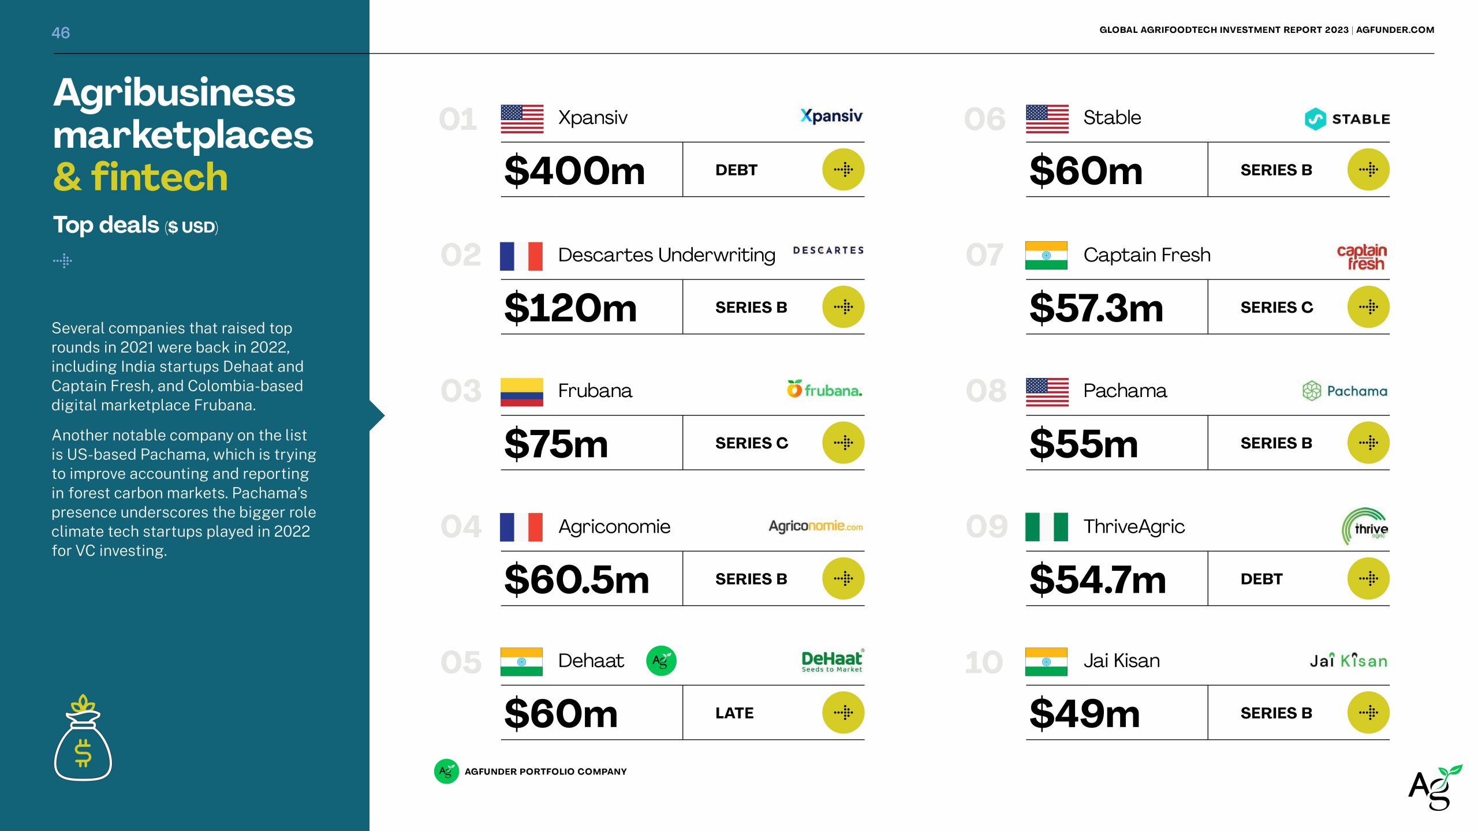Click the yellow circle beside Frubana SERIES C
1478x831 pixels.
tap(843, 443)
